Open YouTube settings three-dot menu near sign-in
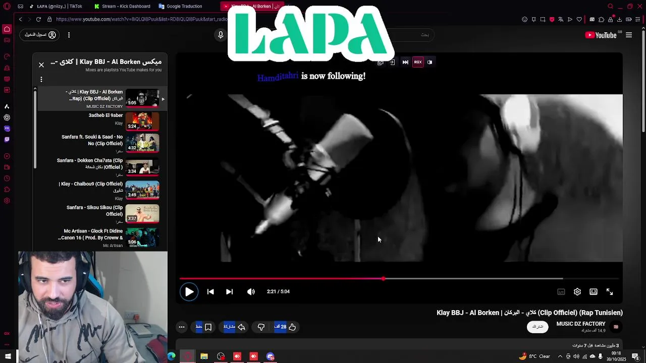This screenshot has width=646, height=363. click(69, 35)
